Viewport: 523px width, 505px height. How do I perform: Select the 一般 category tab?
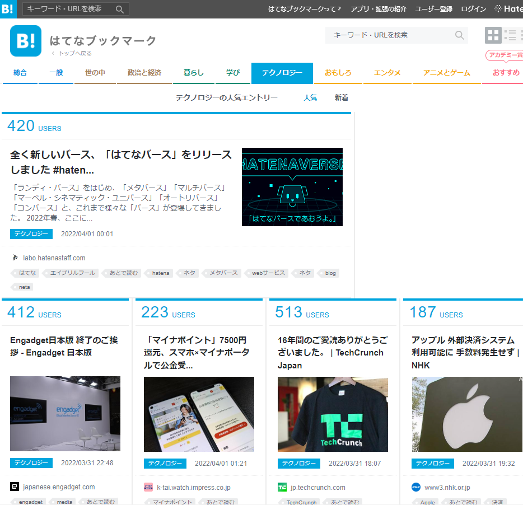pyautogui.click(x=56, y=73)
